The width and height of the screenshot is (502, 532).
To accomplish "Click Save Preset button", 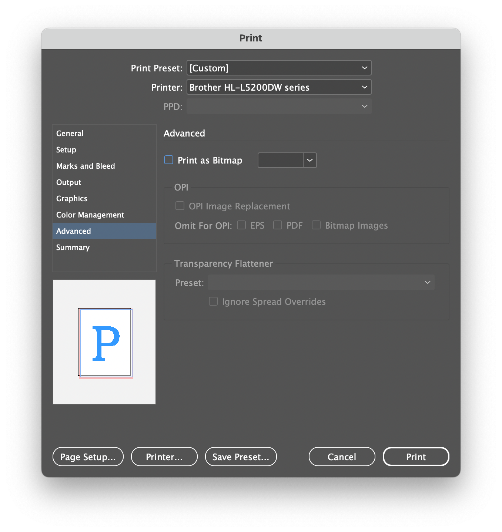I will (241, 457).
